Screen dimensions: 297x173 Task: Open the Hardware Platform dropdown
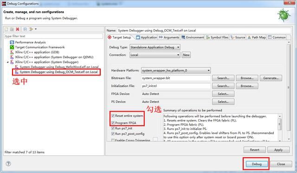(176, 70)
